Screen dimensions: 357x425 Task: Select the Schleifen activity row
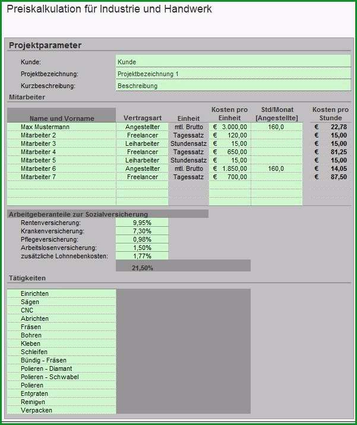point(61,352)
